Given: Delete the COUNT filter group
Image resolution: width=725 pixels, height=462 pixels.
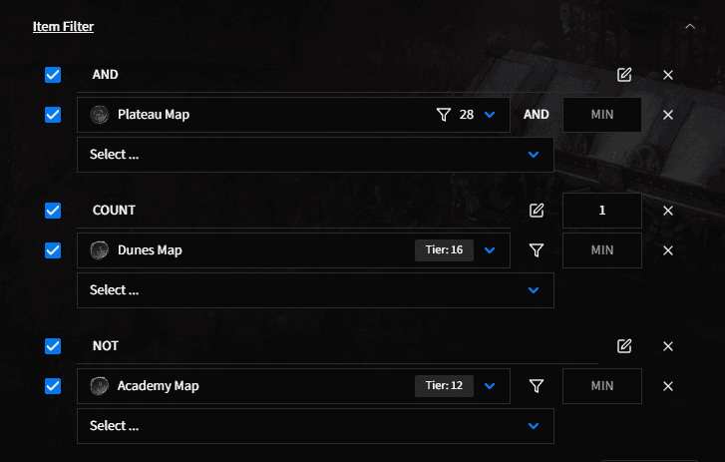Looking at the screenshot, I should coord(668,211).
